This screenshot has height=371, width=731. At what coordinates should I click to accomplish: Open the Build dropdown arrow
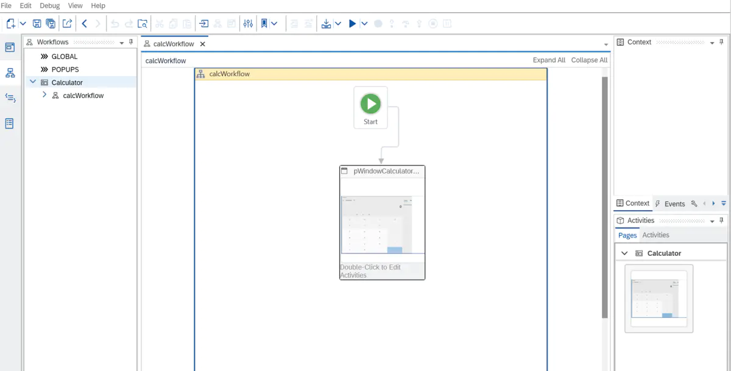coord(338,24)
